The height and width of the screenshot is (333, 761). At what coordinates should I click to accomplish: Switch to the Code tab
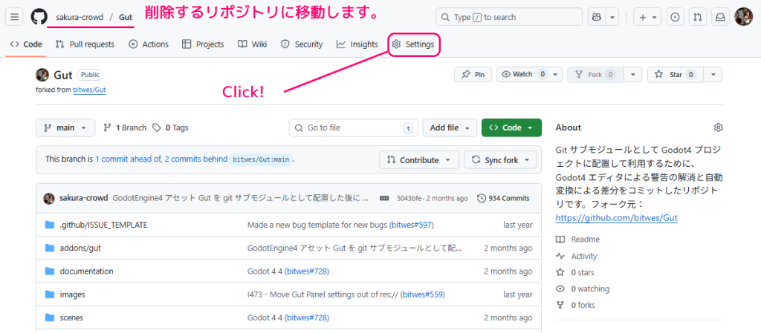point(26,44)
